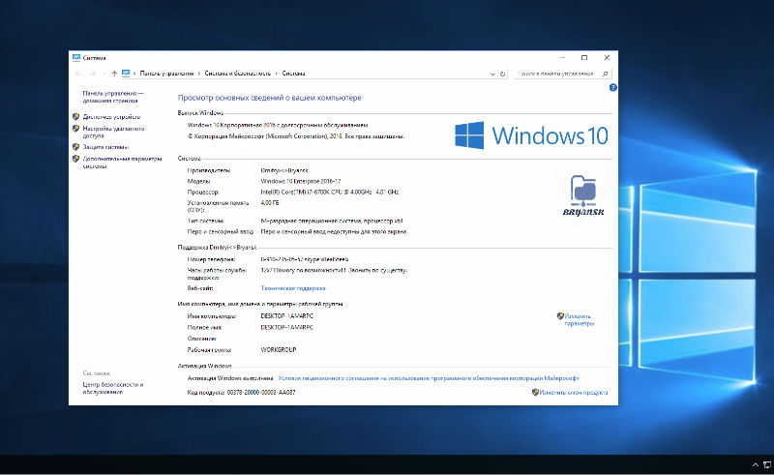The width and height of the screenshot is (774, 475).
Task: Minimize the 'Система' window
Action: click(562, 58)
